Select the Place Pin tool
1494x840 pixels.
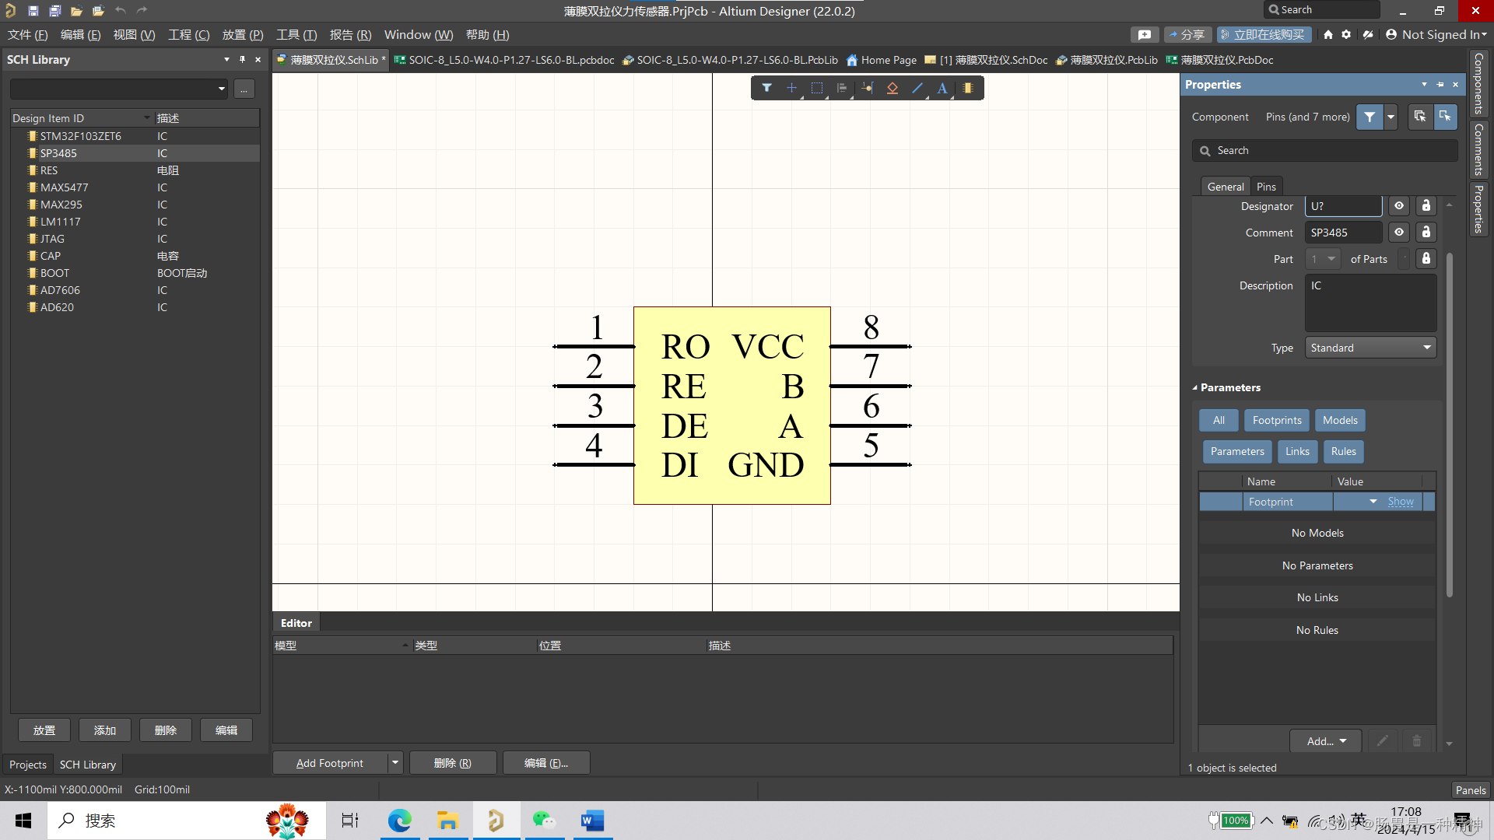coord(867,88)
